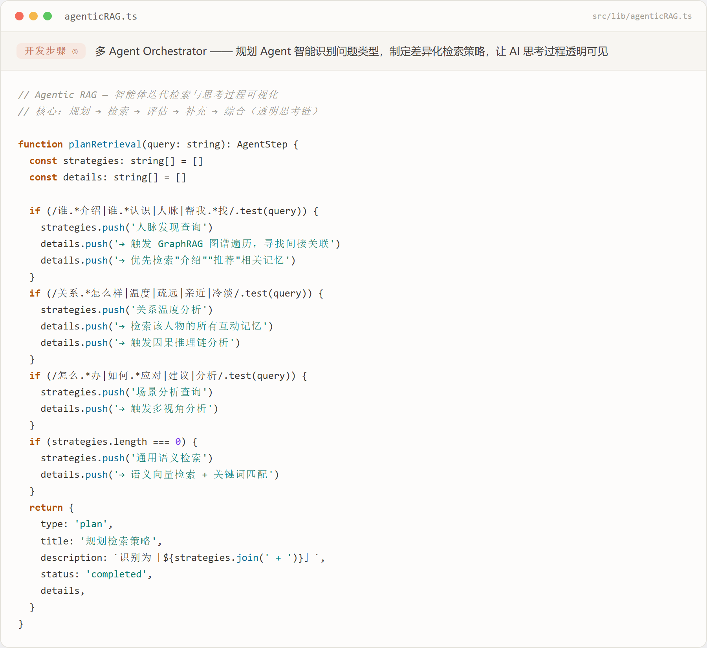Click the src/lib/agenticRAG.ts file path
This screenshot has height=648, width=707.
[x=642, y=16]
